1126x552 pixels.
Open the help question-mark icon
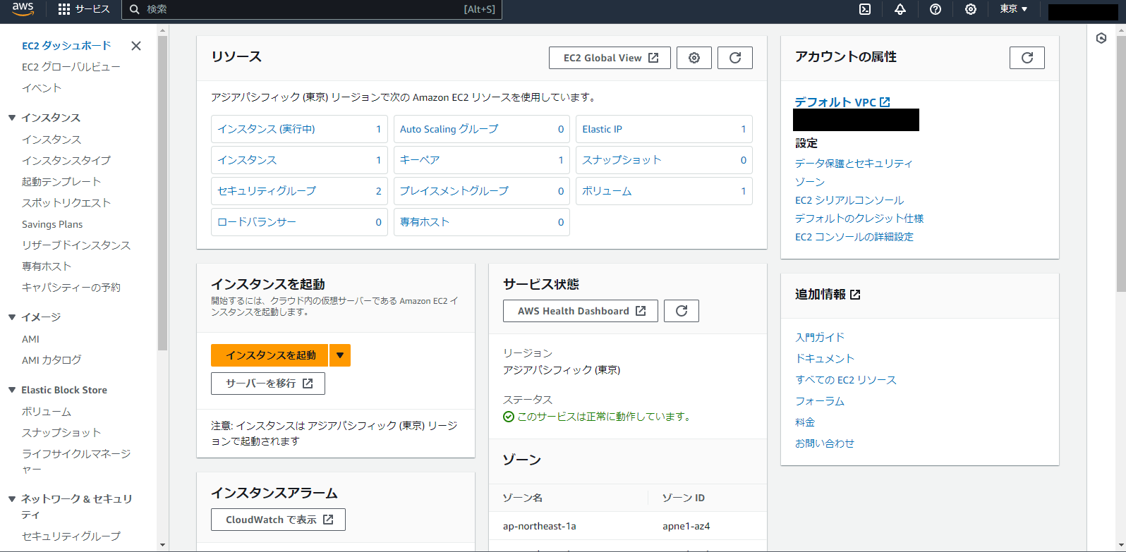pos(936,9)
